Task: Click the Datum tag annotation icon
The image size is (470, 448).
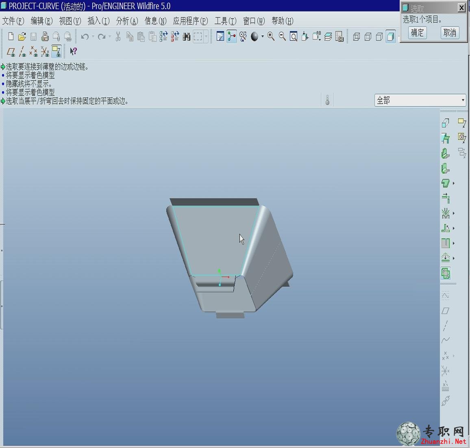Action: 462,138
